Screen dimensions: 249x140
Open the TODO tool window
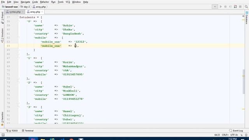(12, 131)
